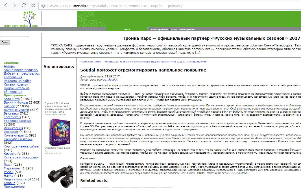Open the Иммиграция category
Screen dimensions: 301x188
13,128
